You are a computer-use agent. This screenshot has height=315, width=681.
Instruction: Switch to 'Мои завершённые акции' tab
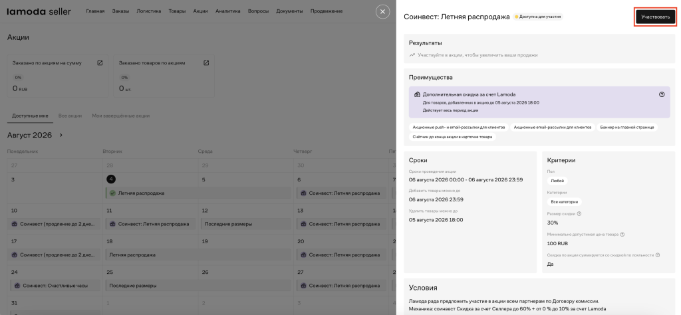[121, 116]
